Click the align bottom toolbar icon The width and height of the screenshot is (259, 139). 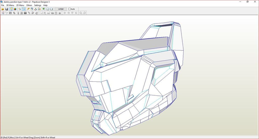coord(76,13)
